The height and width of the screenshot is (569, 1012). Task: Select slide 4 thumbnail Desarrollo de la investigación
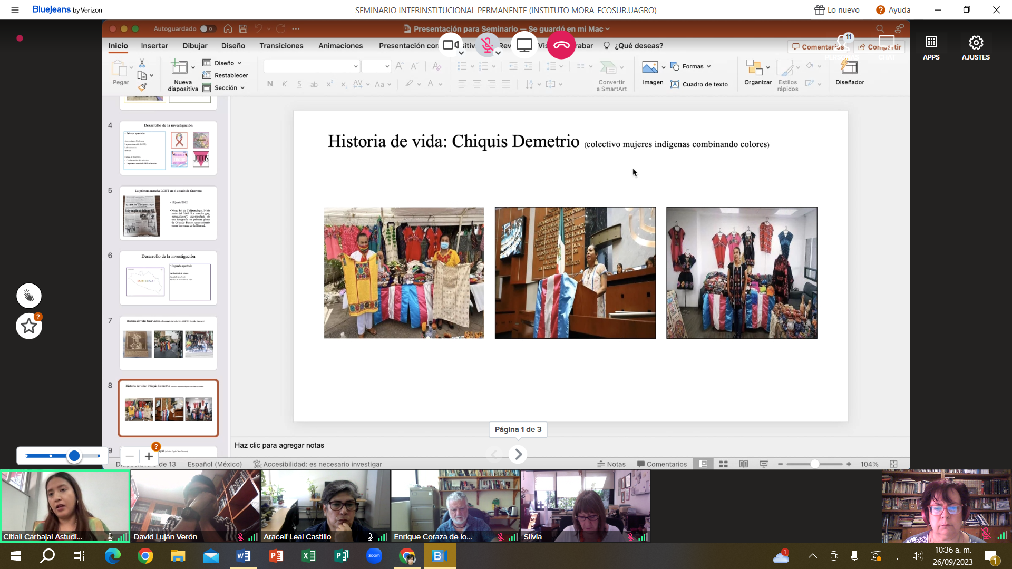click(168, 148)
